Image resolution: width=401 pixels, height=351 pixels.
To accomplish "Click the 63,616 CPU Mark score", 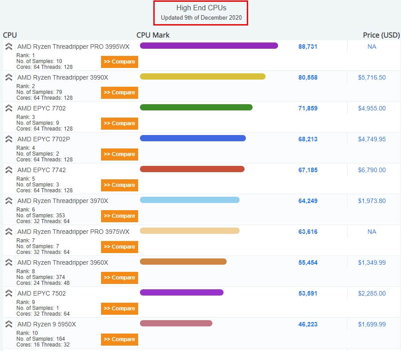I will [x=308, y=232].
